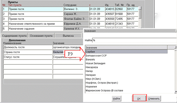Click employee cell Сираки Ж..

(x=76, y=14)
